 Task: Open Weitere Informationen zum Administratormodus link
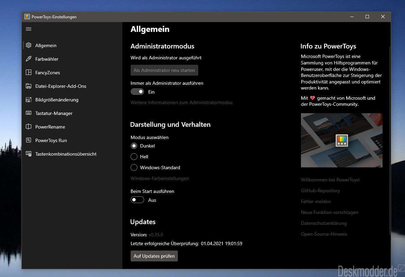[181, 102]
